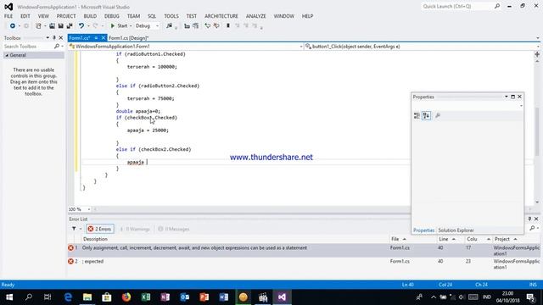Switch to the Solution Explorer tab

tap(456, 230)
